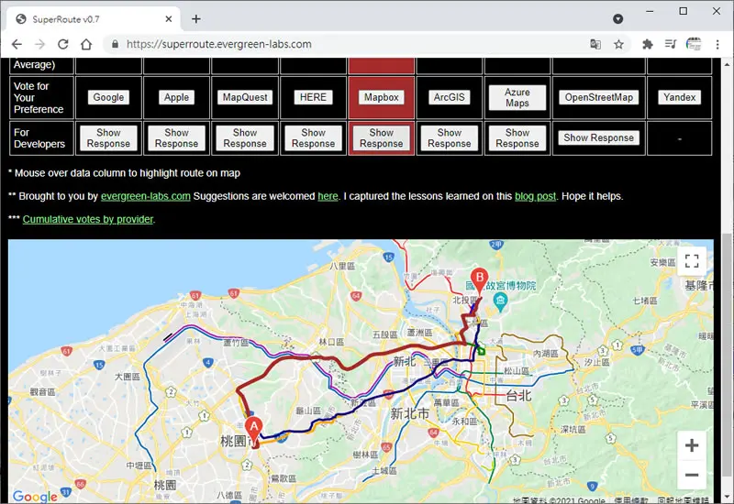
Task: Click the browser back arrow
Action: point(17,44)
